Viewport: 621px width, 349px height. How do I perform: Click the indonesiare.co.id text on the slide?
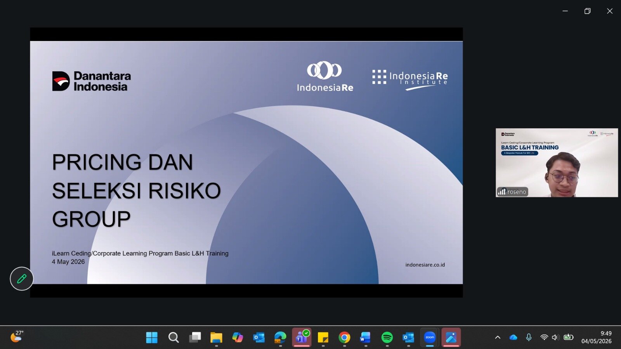[x=425, y=265]
